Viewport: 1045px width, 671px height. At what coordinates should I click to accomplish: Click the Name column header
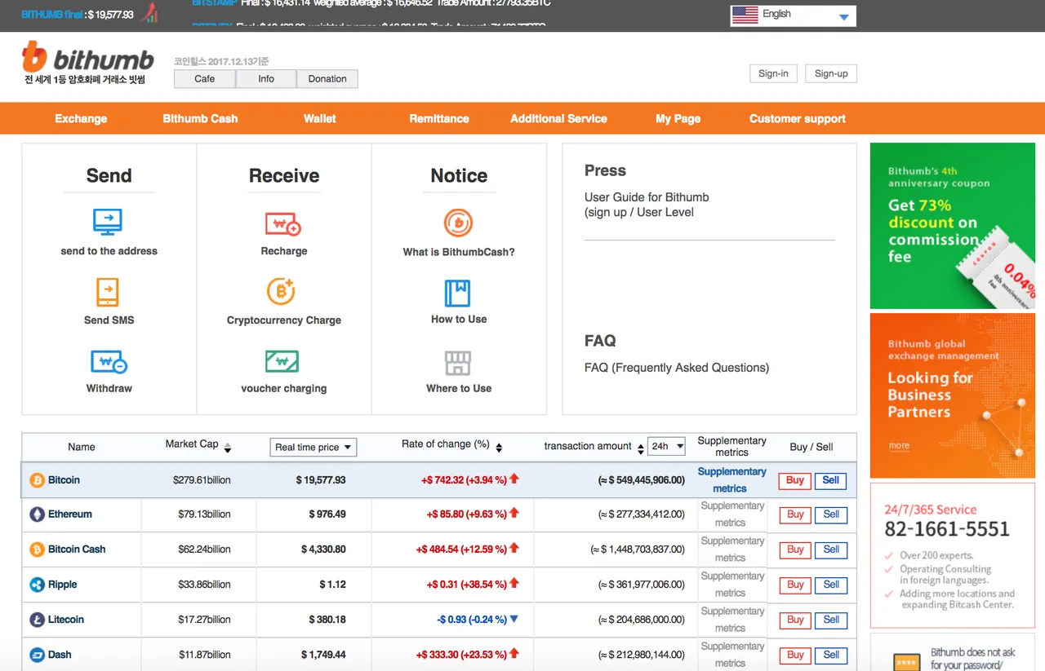pos(82,447)
